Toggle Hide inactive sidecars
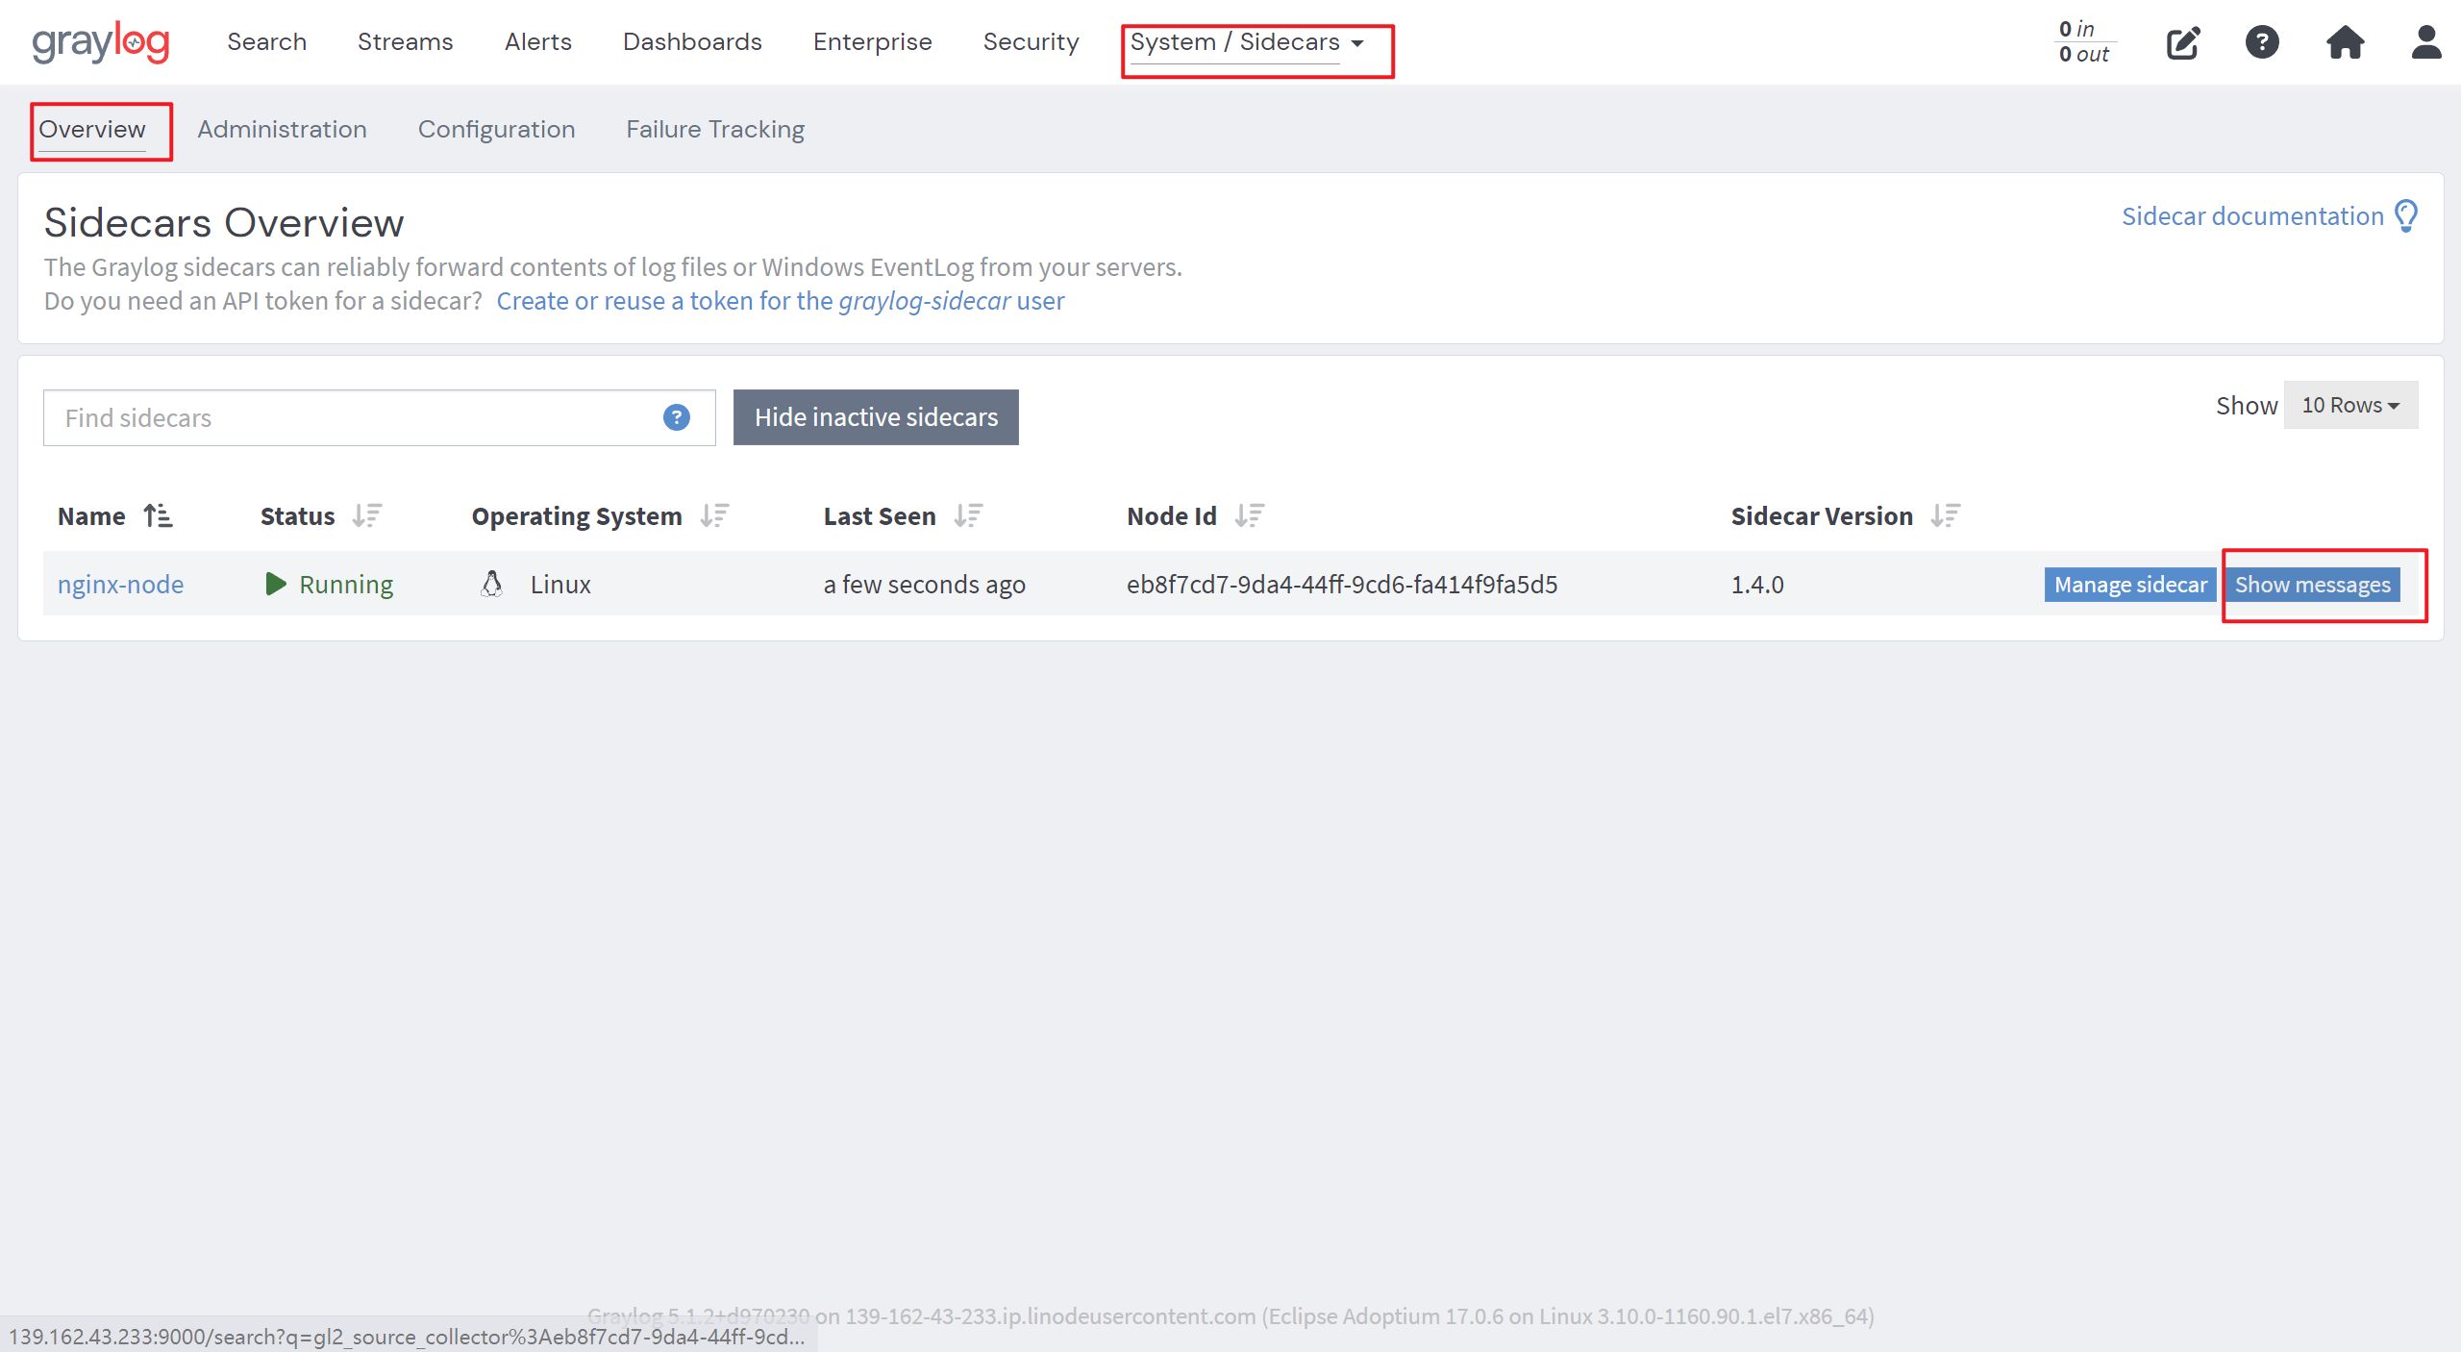Screen dimensions: 2461x1352 (875, 417)
